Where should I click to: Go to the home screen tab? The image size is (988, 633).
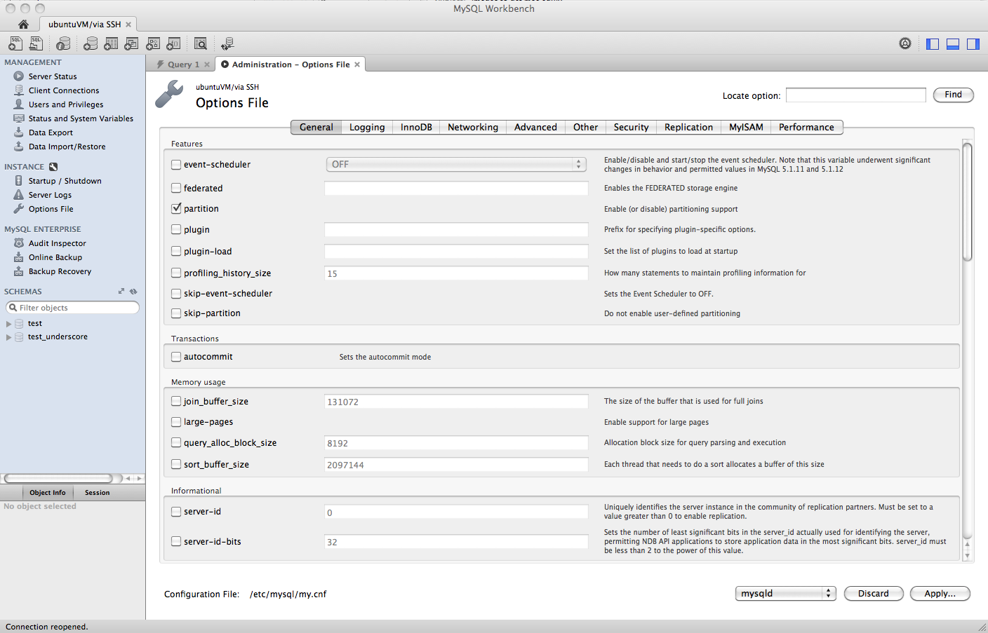pyautogui.click(x=23, y=25)
